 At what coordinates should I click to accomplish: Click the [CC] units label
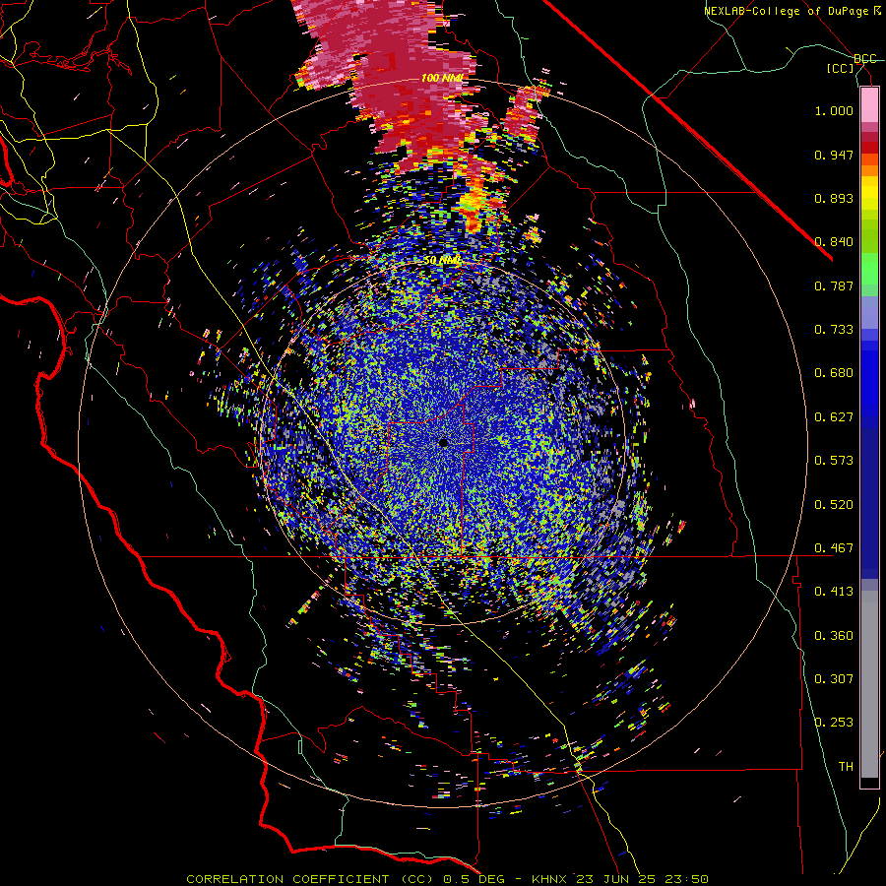tap(841, 69)
